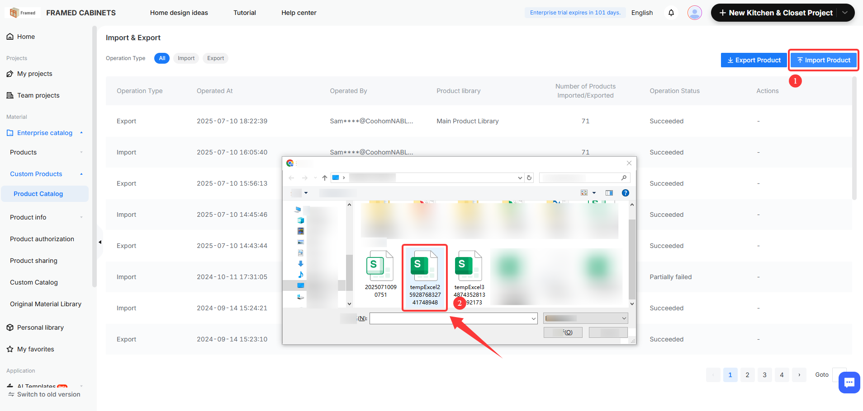Go back in the file dialog
This screenshot has height=411, width=863.
292,178
